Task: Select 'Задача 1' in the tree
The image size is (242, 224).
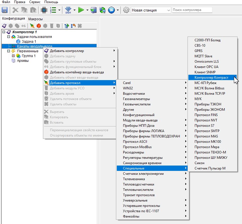Action: [29, 42]
